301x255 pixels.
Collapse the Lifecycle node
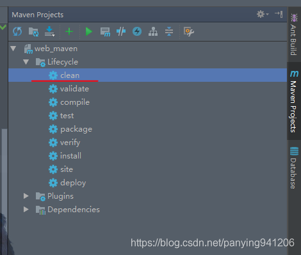(26, 62)
